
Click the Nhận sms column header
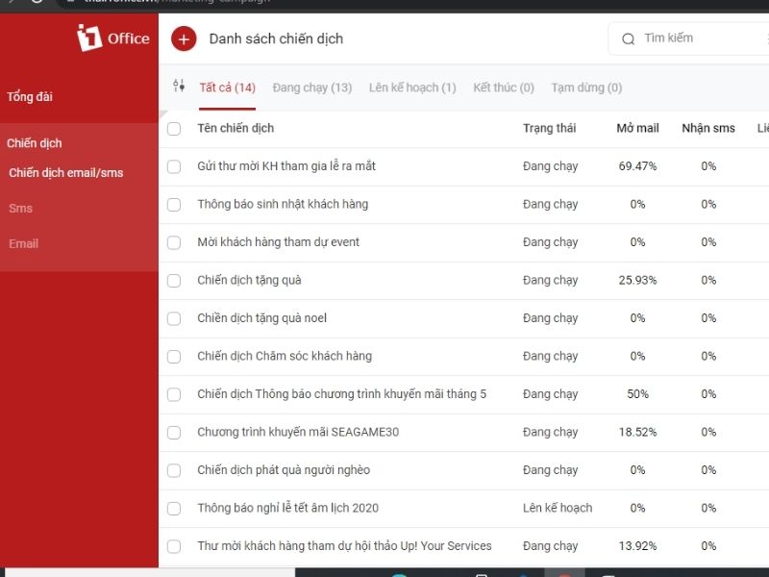point(708,128)
